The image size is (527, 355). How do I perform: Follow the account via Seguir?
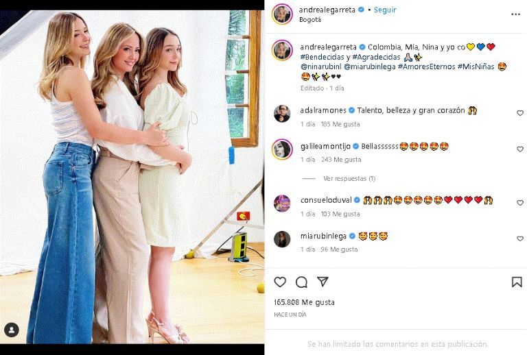pyautogui.click(x=385, y=10)
